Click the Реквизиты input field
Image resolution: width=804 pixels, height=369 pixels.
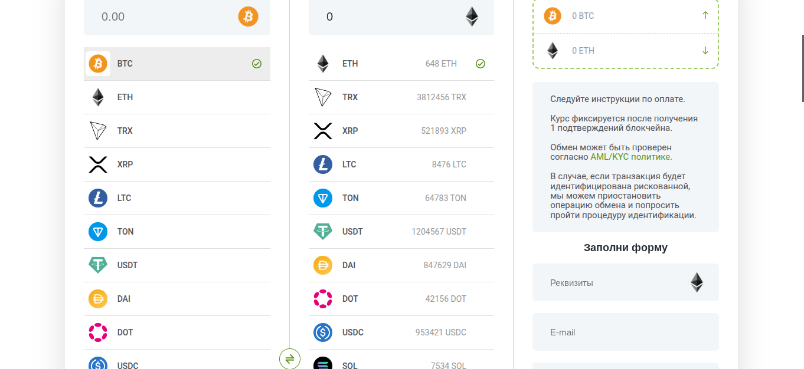click(x=626, y=282)
